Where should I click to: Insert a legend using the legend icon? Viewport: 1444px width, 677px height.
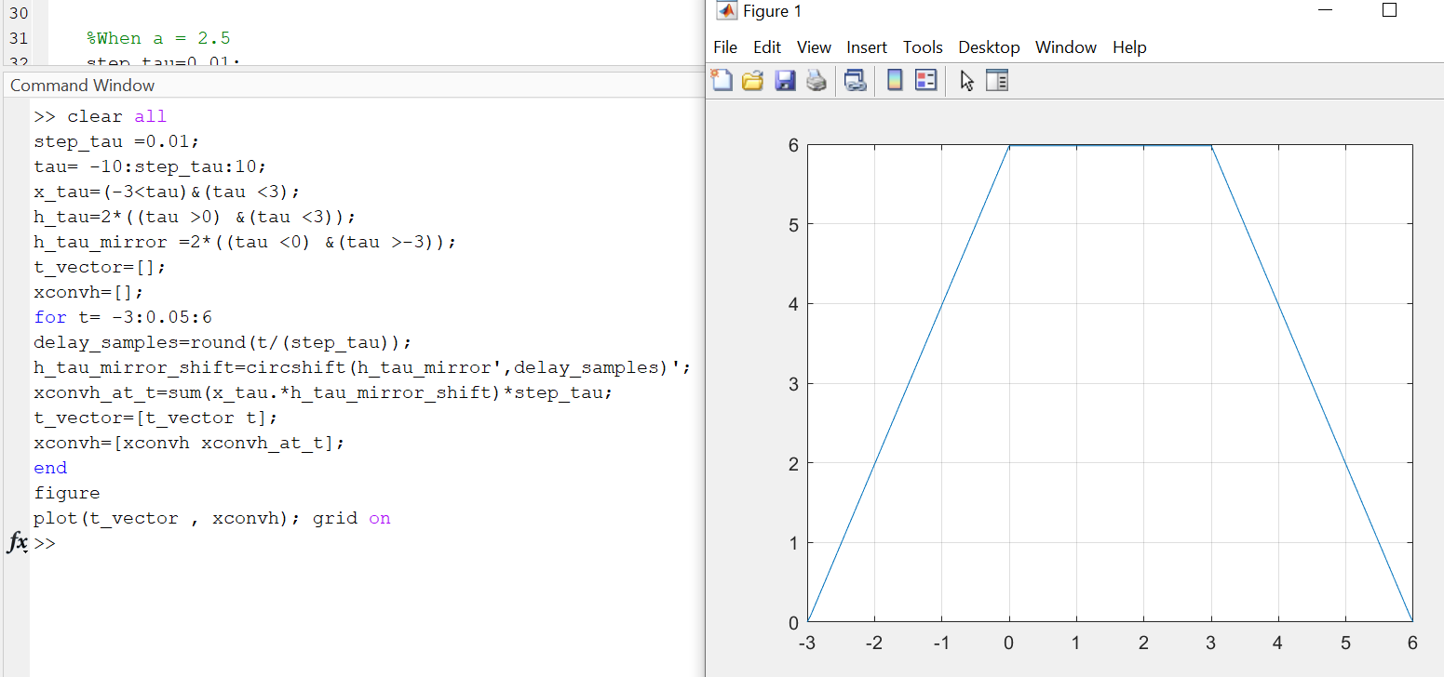coord(925,80)
